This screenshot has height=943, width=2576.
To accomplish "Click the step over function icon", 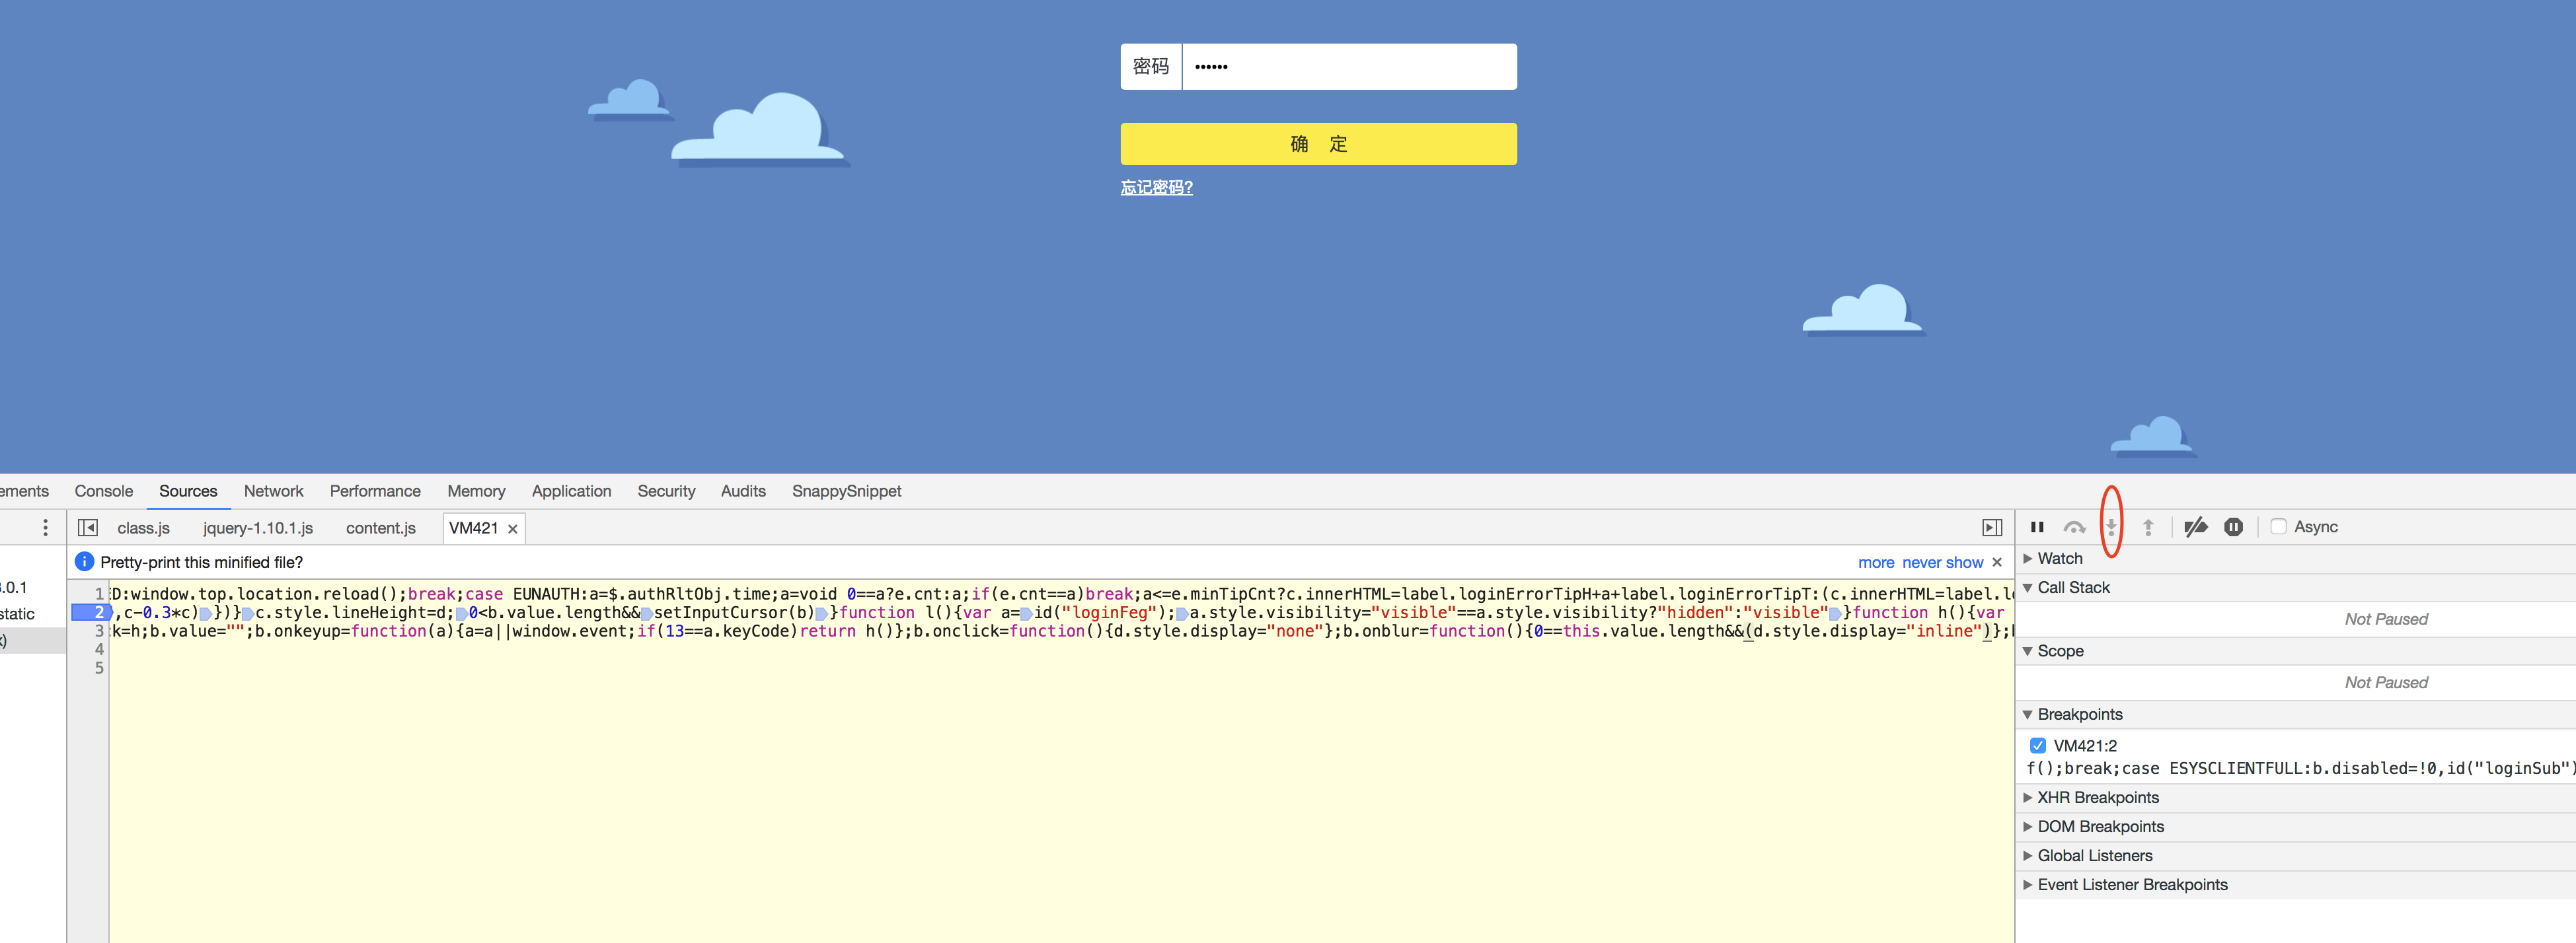I will [2074, 528].
